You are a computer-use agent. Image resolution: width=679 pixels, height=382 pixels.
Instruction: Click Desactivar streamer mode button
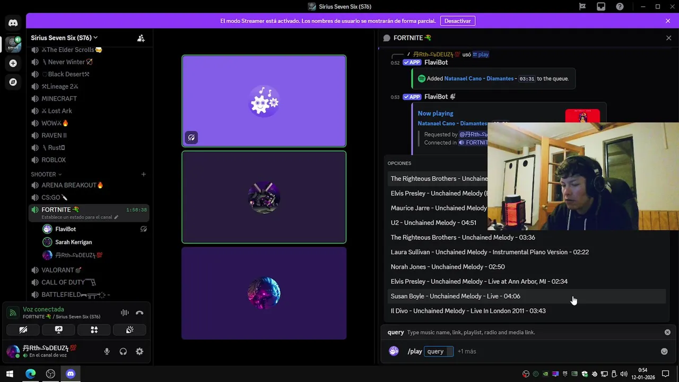click(457, 21)
